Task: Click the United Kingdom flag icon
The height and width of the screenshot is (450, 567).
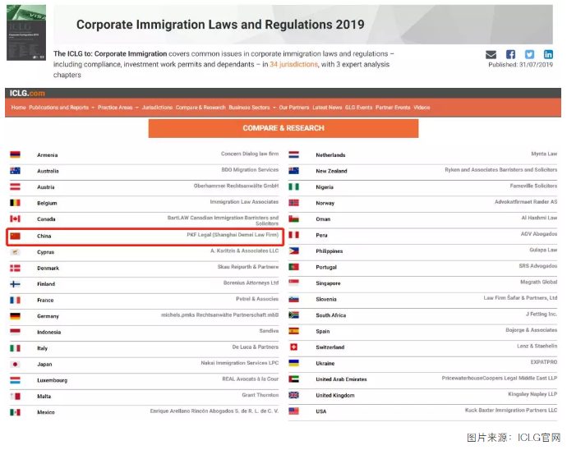Action: [293, 395]
